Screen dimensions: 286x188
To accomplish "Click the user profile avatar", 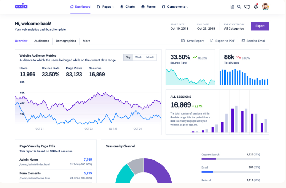I will pos(265,7).
